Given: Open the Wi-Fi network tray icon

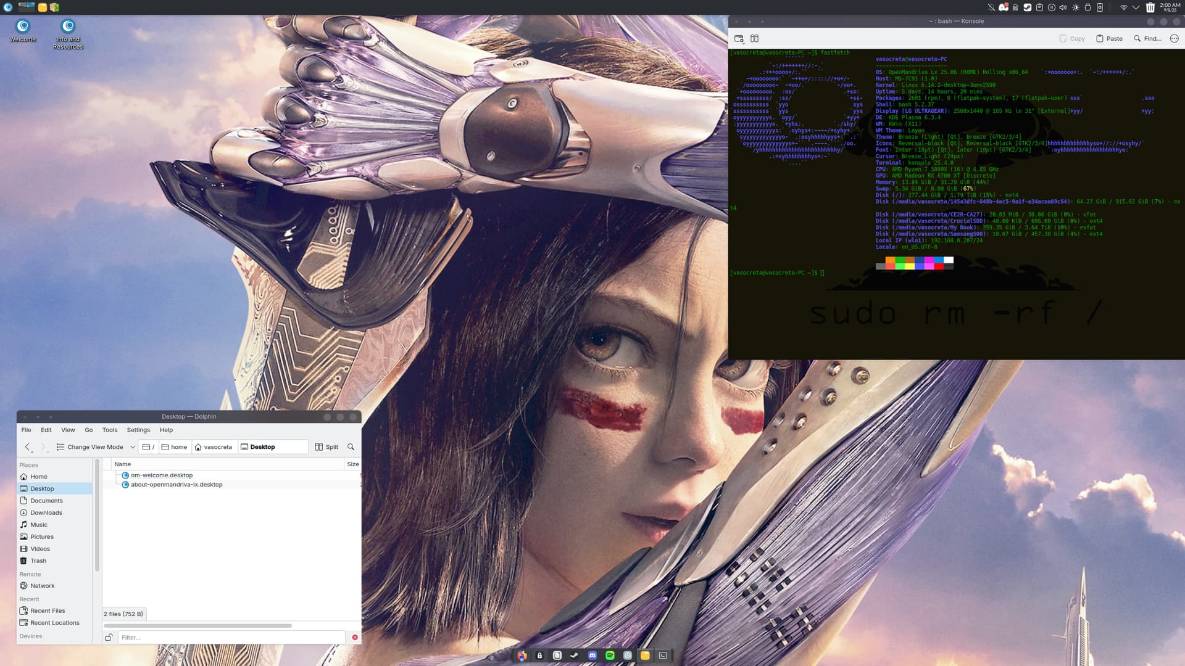Looking at the screenshot, I should (x=1123, y=7).
